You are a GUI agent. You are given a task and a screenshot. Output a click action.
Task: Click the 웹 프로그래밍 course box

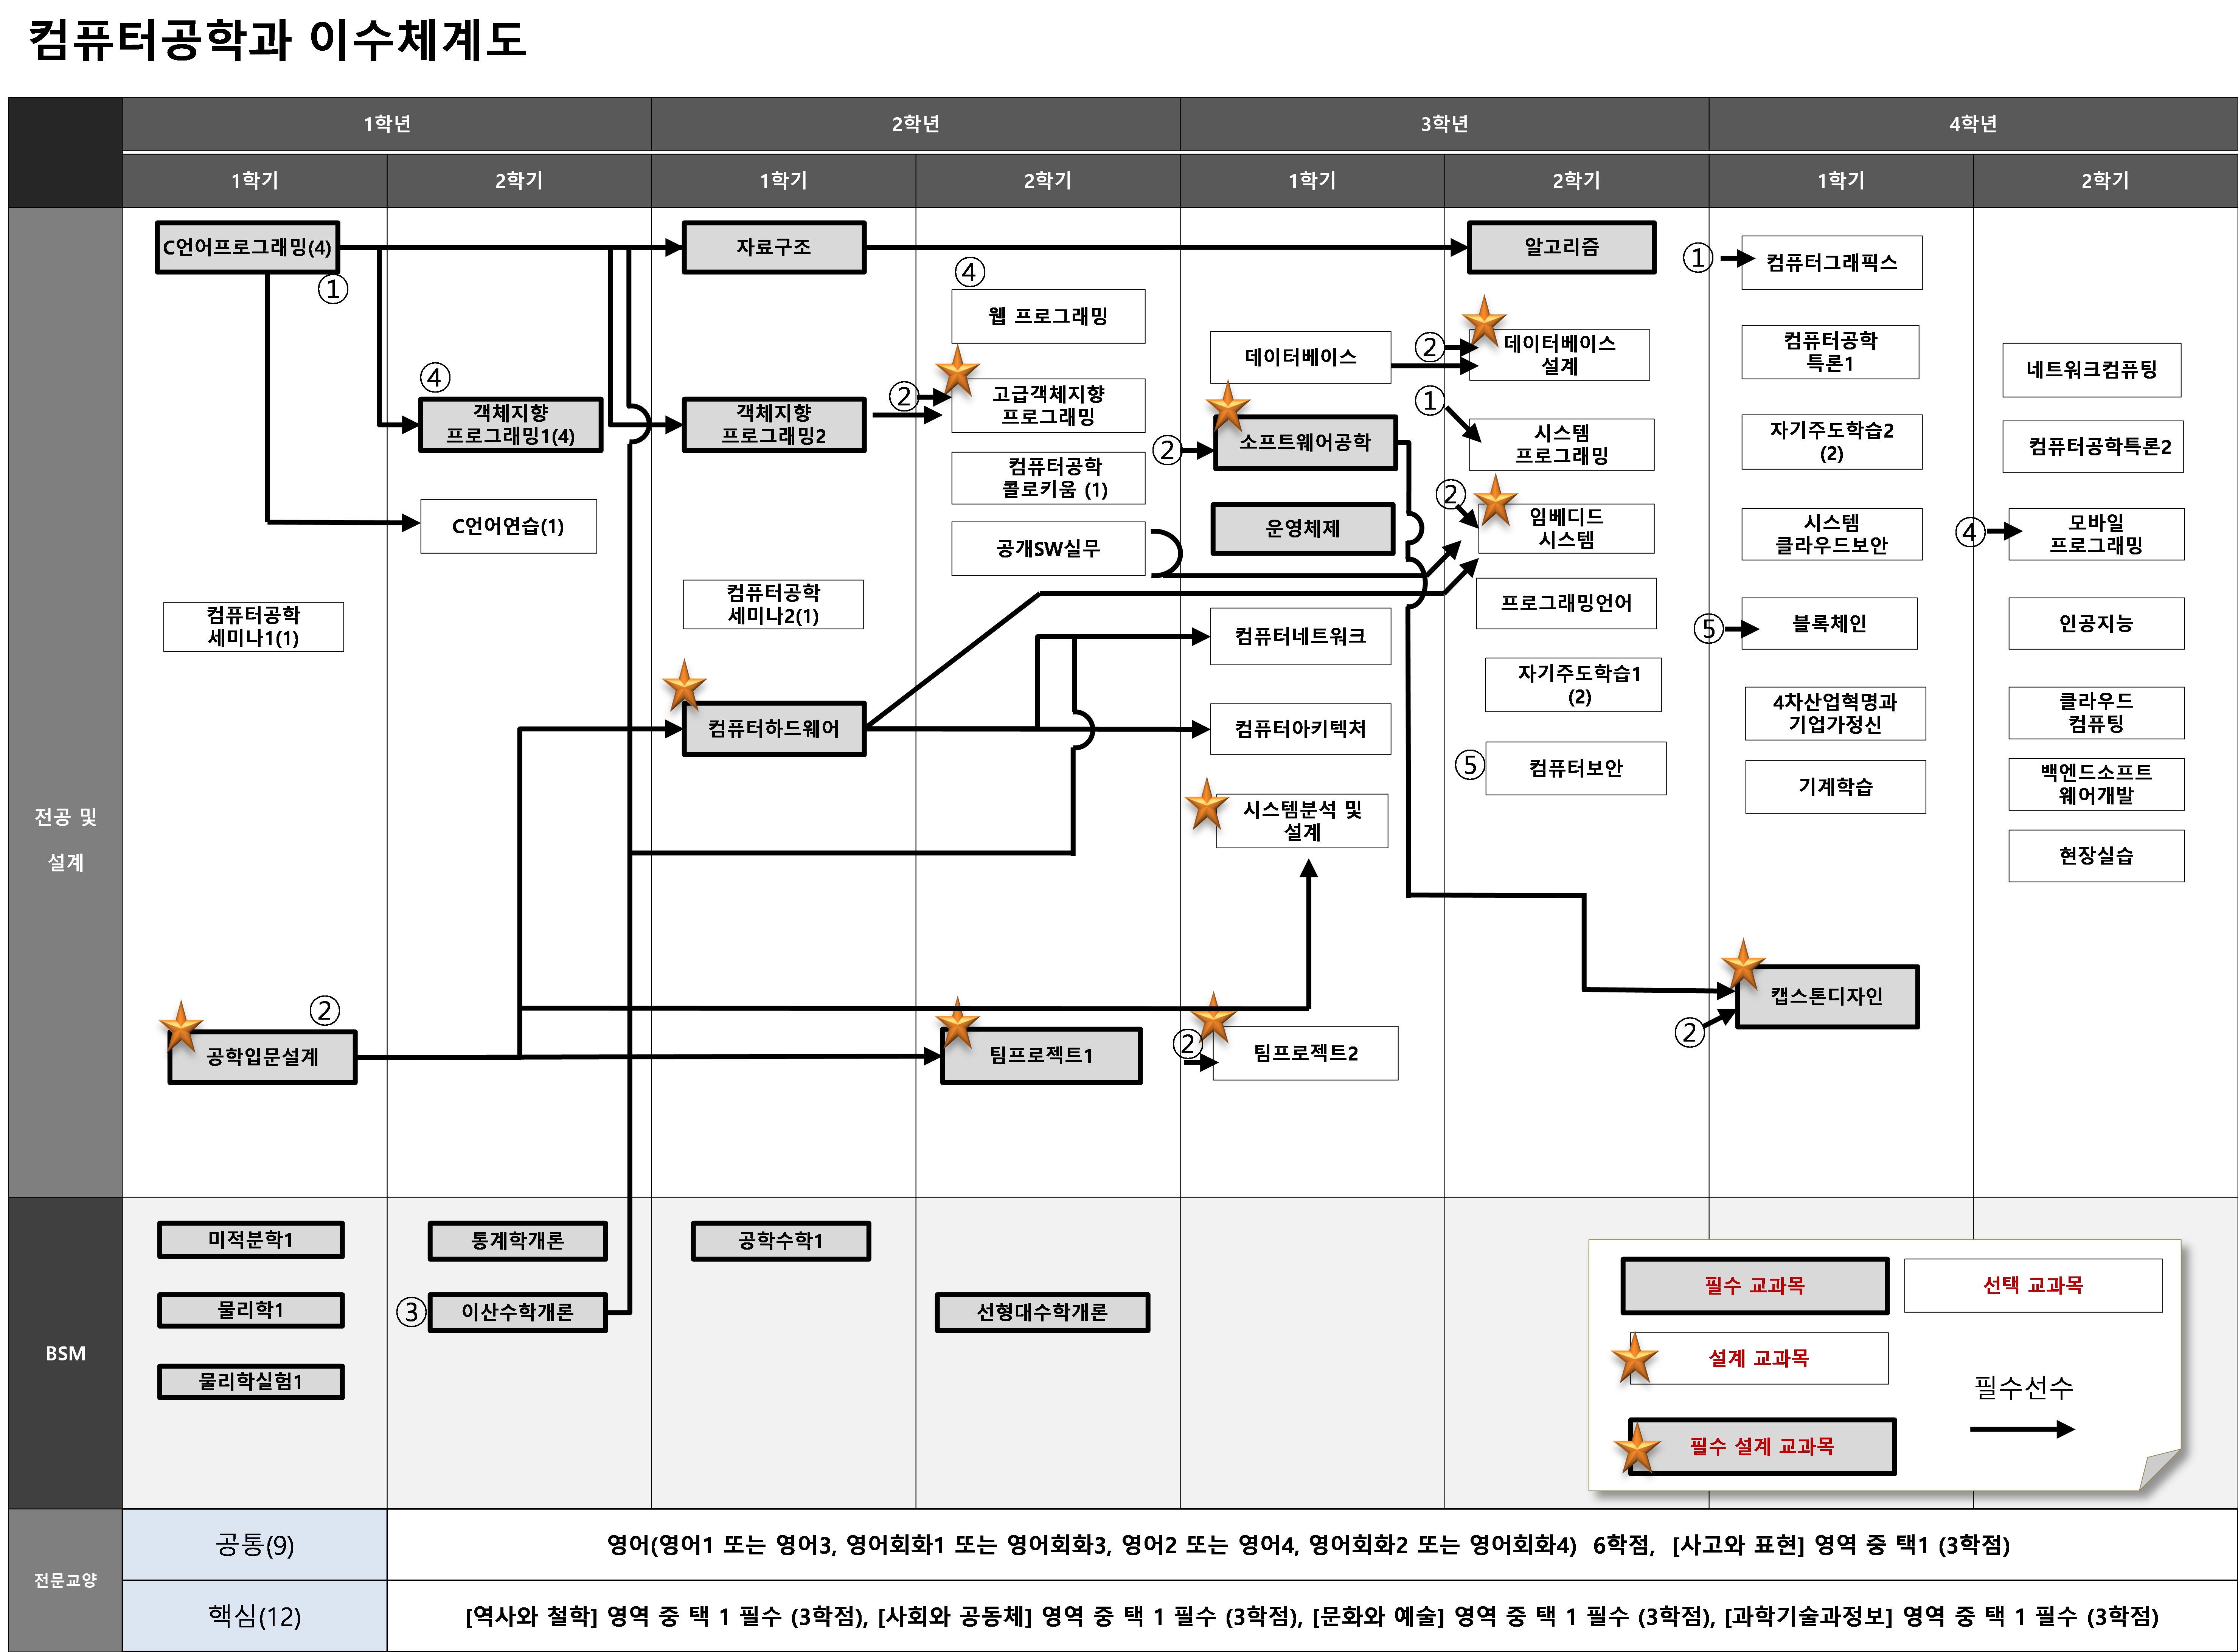coord(1048,316)
